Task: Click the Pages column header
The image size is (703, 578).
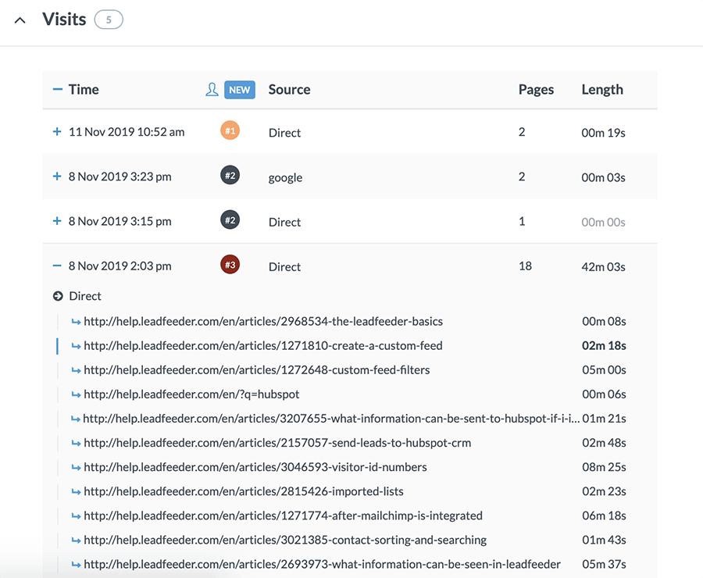Action: tap(536, 89)
